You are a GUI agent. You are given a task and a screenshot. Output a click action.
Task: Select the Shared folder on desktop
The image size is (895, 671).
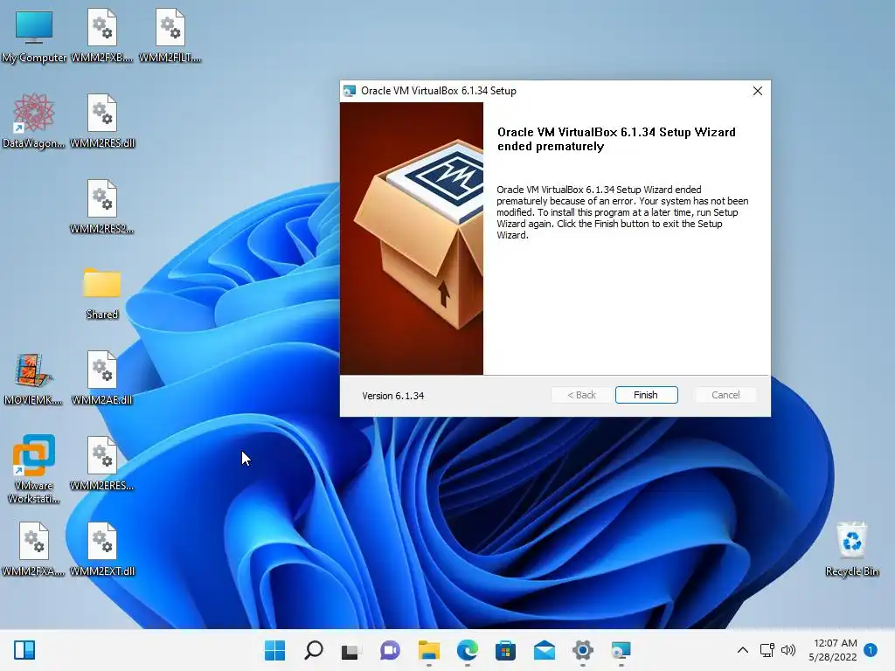point(102,293)
